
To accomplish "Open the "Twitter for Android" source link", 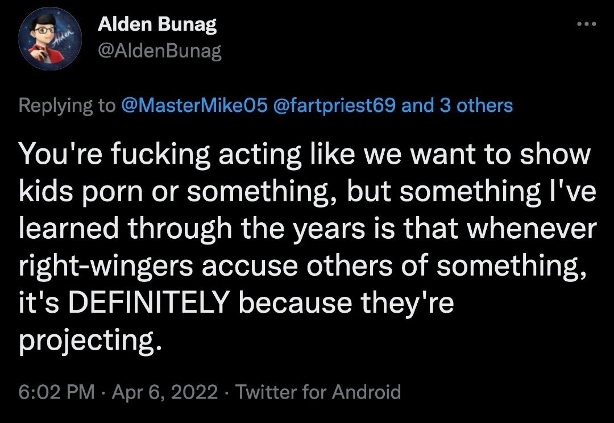I will pos(318,392).
